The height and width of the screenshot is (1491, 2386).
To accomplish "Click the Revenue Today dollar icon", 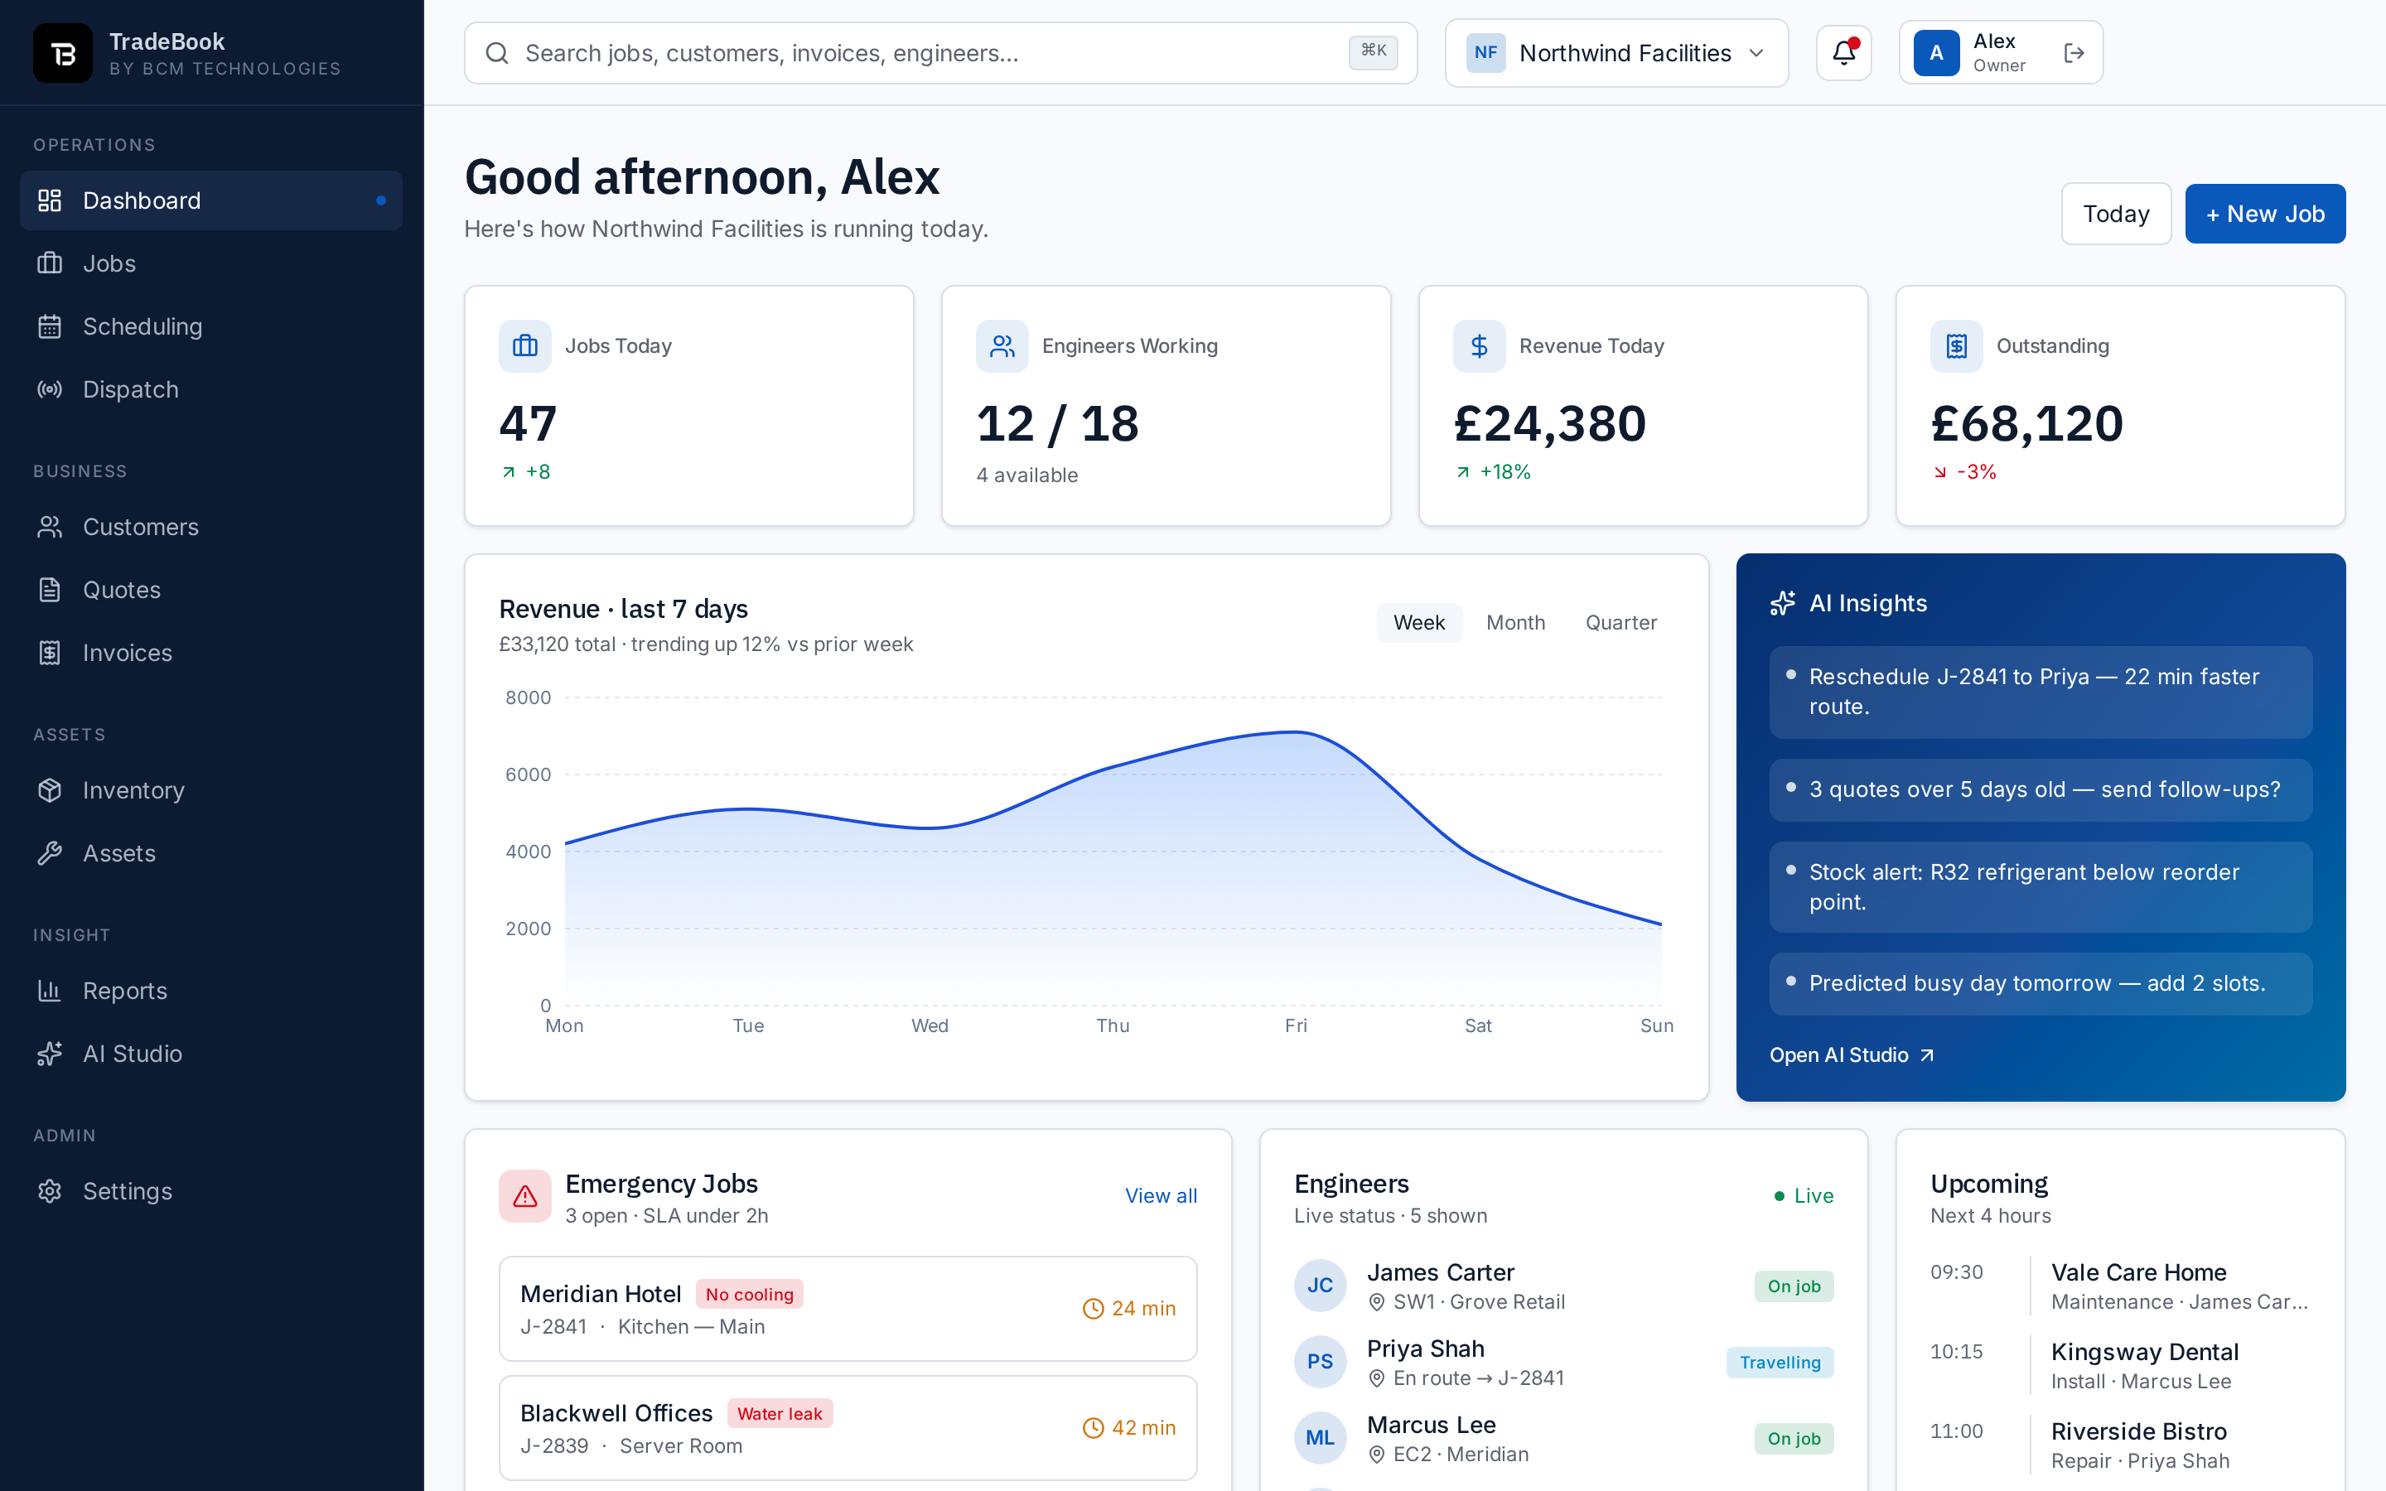I will pos(1479,346).
